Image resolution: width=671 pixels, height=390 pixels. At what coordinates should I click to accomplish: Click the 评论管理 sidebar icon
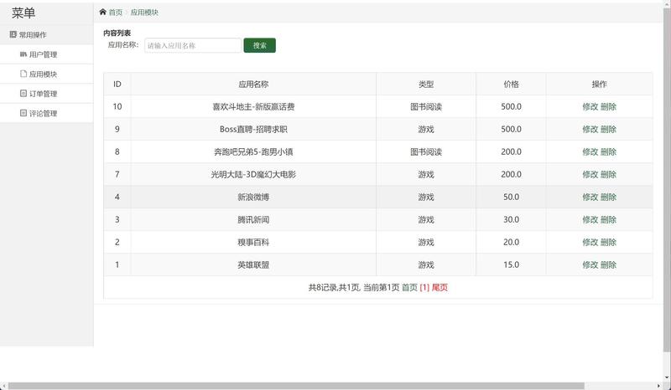(23, 113)
